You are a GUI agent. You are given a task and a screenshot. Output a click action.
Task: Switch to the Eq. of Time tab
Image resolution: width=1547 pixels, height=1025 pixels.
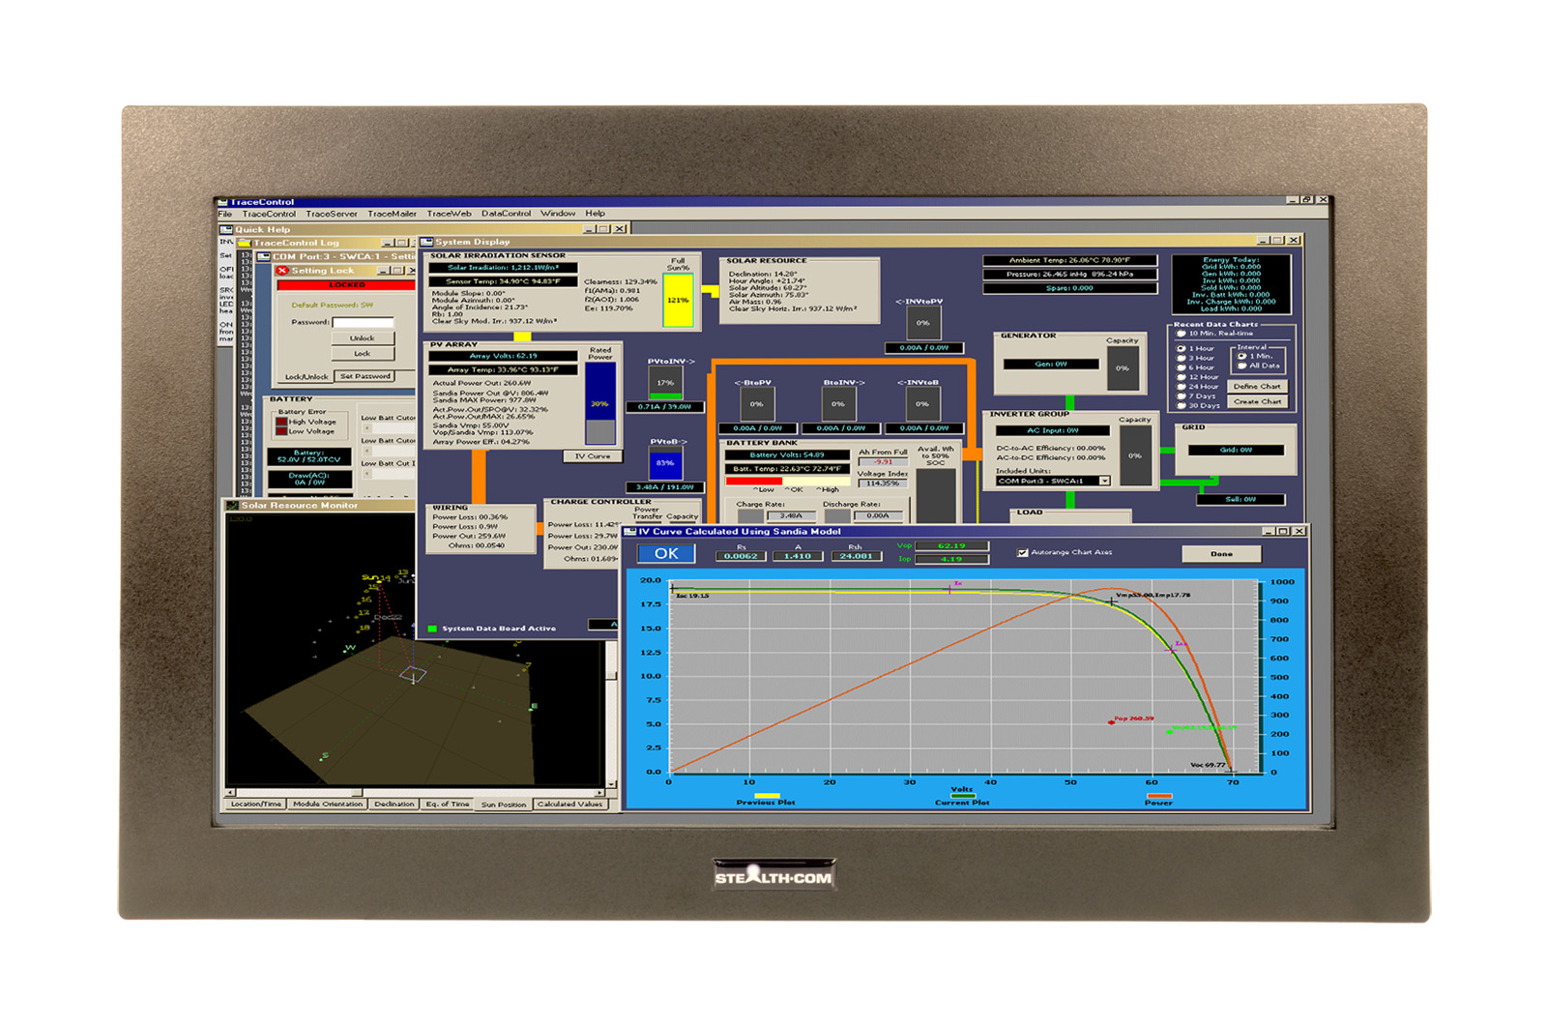(448, 804)
